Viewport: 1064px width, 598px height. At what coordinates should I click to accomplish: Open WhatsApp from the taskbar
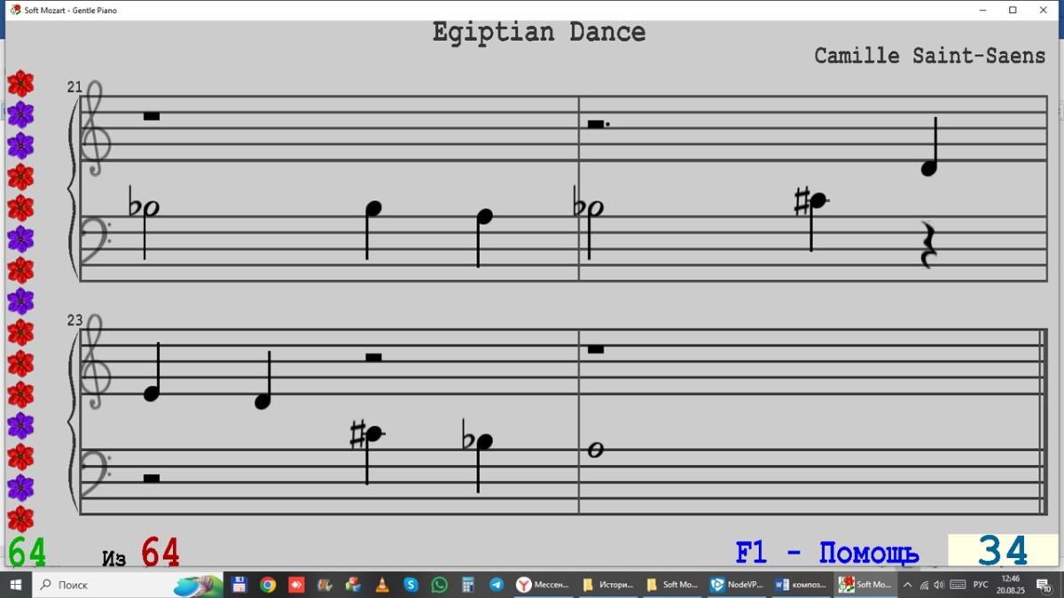(440, 585)
